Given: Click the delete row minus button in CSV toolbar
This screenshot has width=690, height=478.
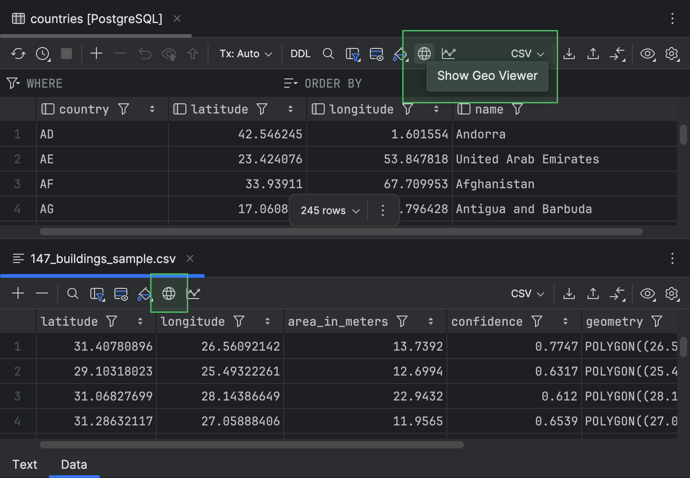Looking at the screenshot, I should coord(42,293).
